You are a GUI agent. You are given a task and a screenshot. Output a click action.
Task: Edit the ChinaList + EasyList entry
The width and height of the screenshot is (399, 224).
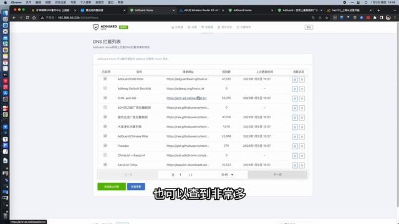(295, 156)
